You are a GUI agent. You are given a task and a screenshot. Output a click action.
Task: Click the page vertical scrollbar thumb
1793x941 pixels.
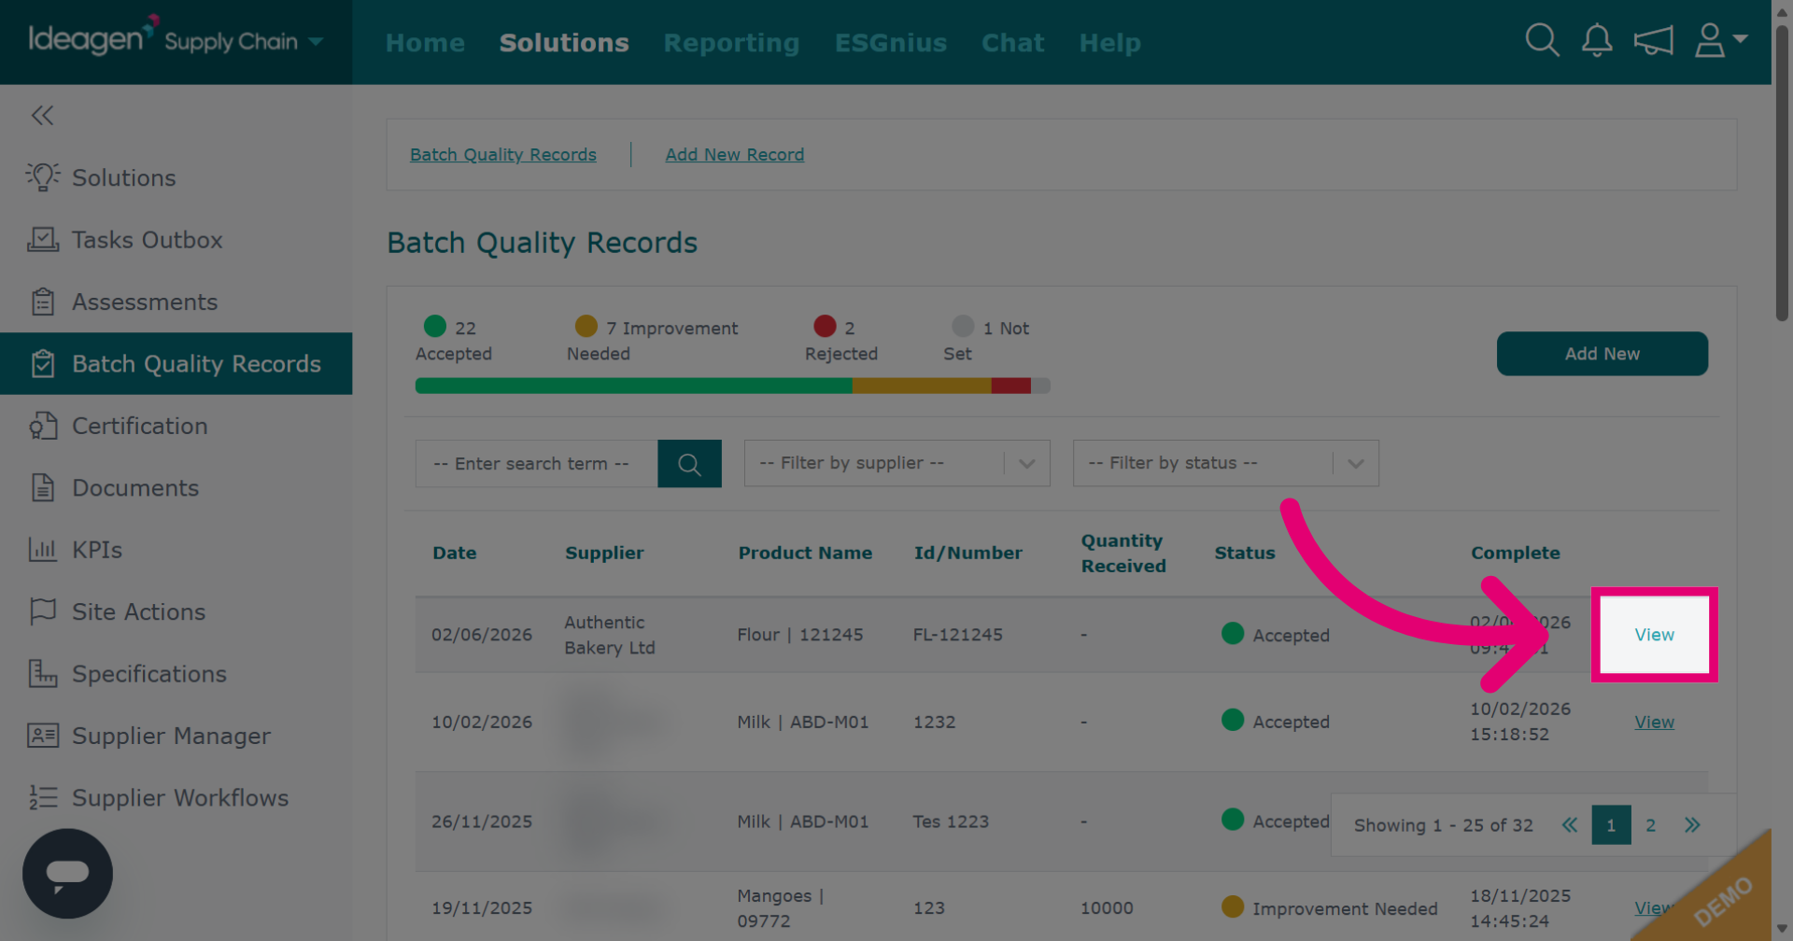tap(1782, 173)
